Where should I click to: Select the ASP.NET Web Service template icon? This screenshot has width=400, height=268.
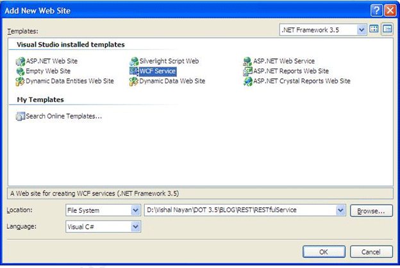pyautogui.click(x=247, y=62)
